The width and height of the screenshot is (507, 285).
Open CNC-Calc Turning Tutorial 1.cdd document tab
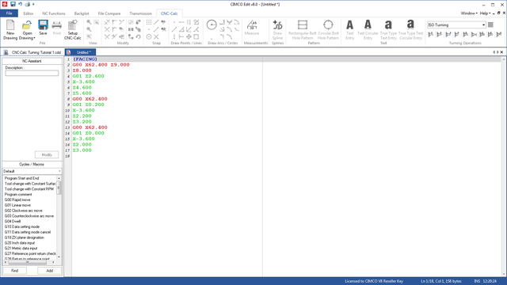coord(32,52)
